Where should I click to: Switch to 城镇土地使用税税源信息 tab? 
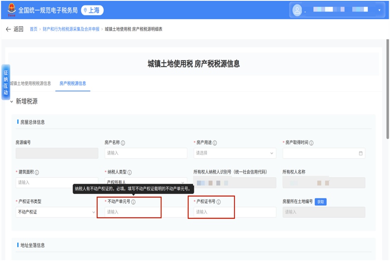(30, 83)
